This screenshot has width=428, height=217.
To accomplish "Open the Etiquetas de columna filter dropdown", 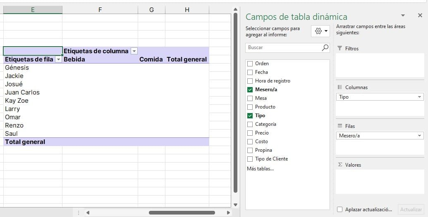I will (x=134, y=51).
